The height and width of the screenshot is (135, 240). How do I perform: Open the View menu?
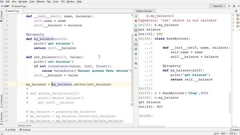(14, 1)
